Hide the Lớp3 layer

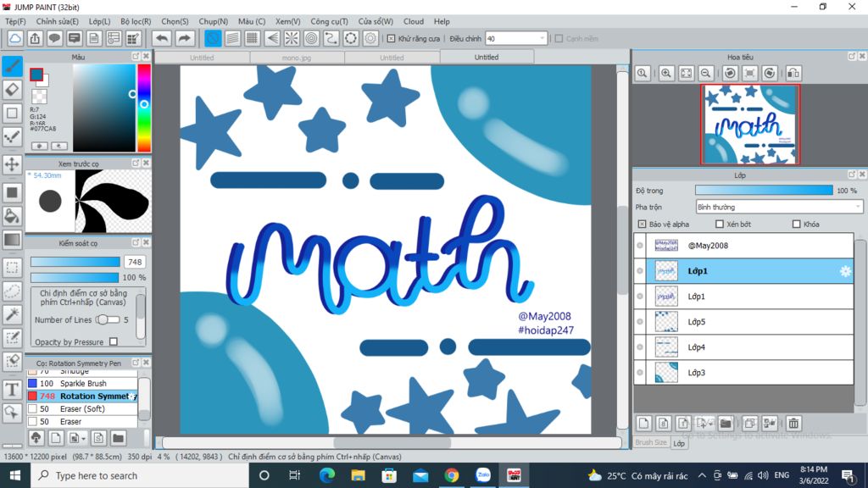pos(640,373)
